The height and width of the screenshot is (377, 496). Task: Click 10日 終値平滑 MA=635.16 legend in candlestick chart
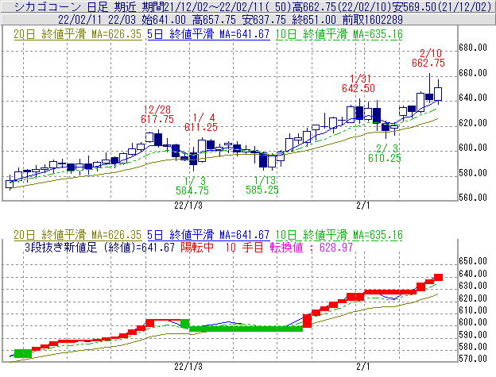[x=339, y=34]
